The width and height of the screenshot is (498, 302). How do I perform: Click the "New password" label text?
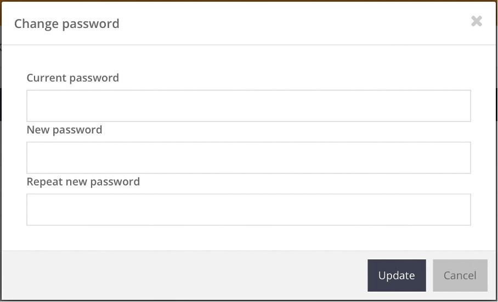click(64, 130)
